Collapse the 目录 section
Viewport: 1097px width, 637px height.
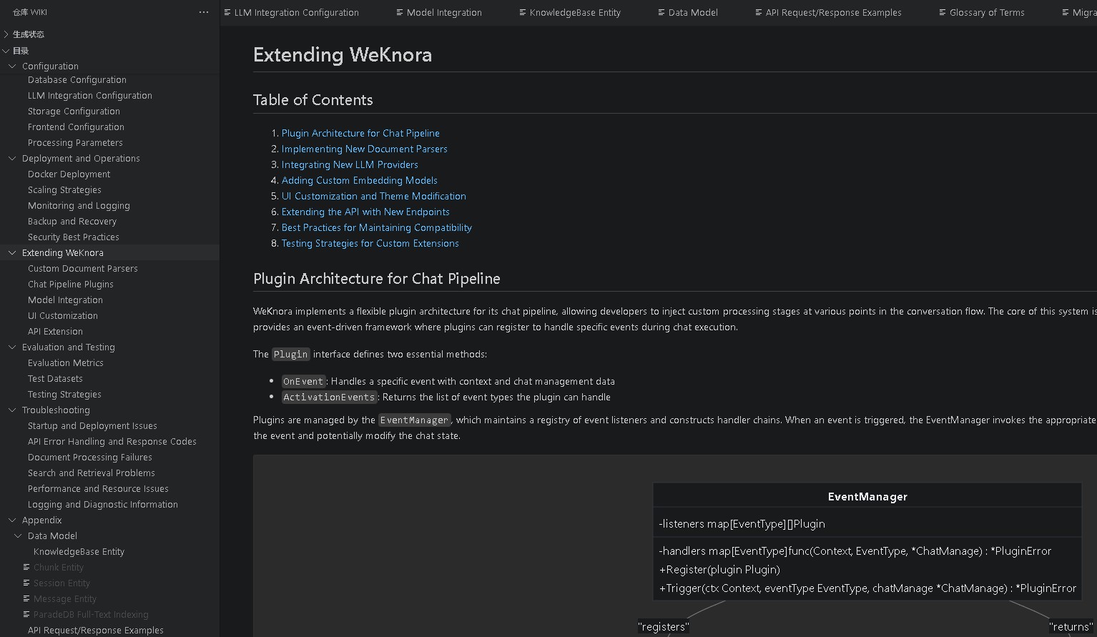(x=6, y=51)
